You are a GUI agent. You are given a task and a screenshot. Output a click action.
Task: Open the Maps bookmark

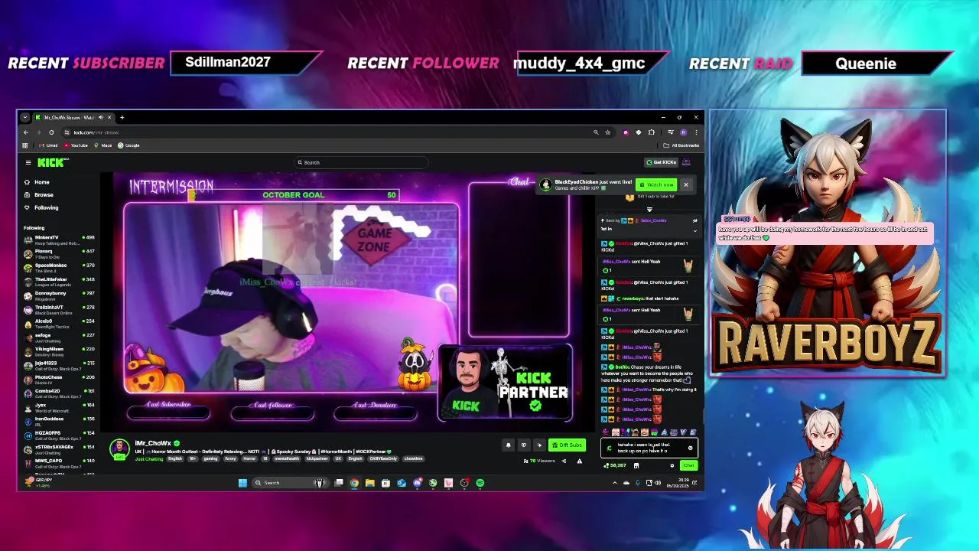point(103,145)
